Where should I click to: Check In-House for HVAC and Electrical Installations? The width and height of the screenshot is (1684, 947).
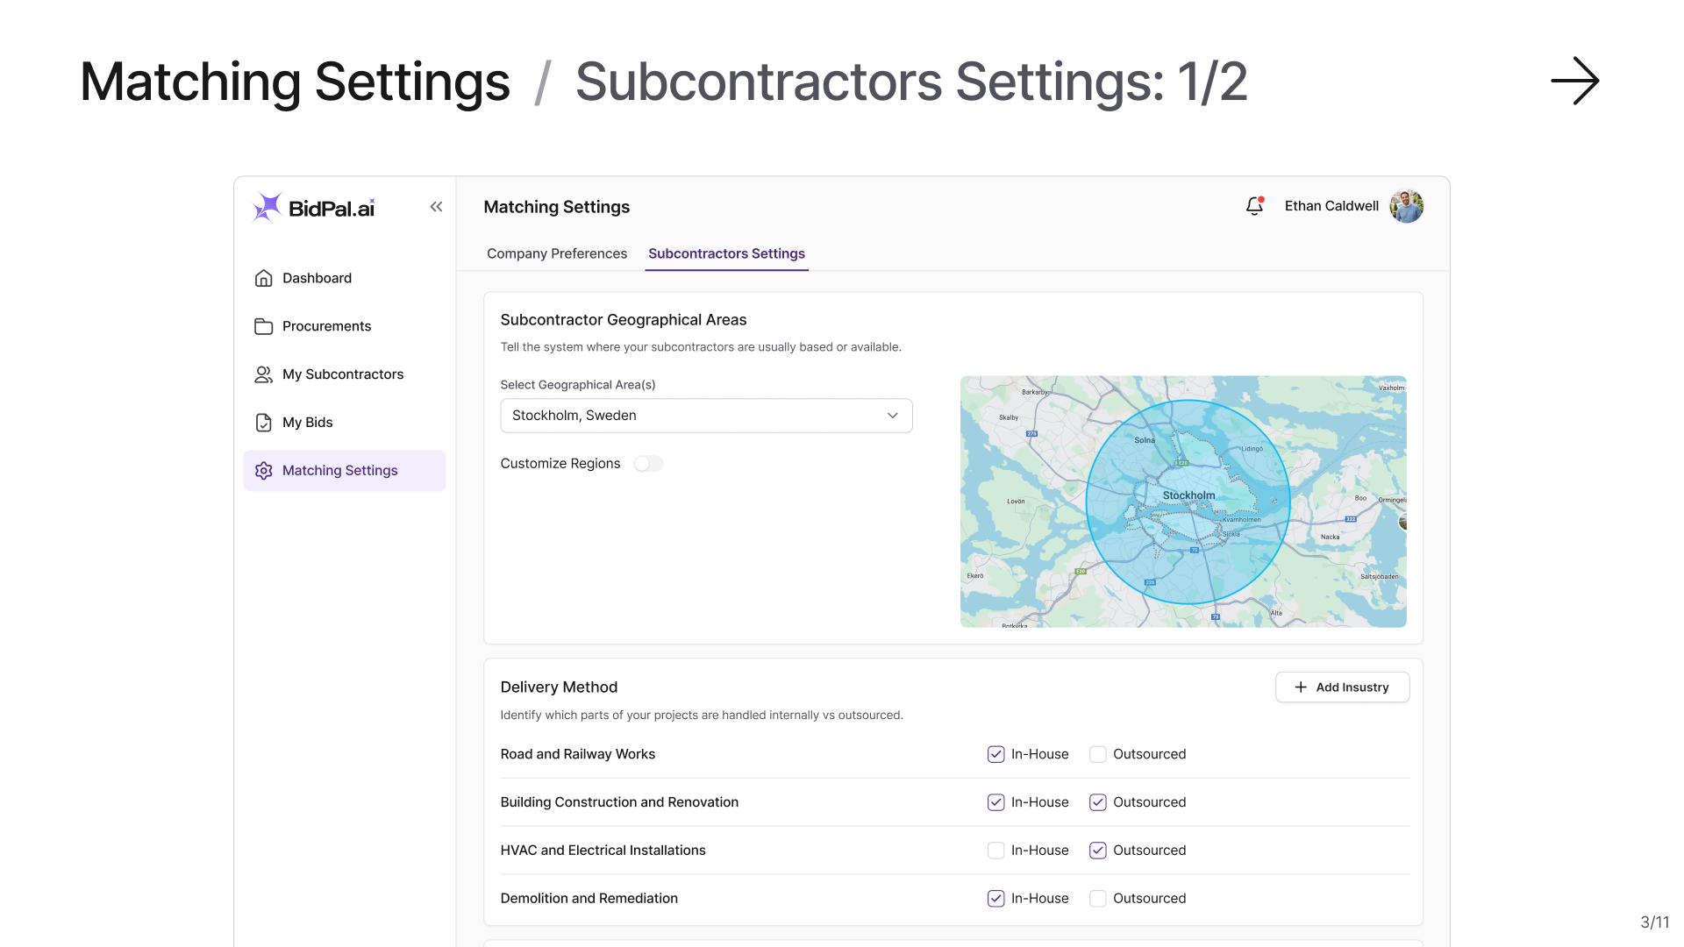[x=995, y=851]
